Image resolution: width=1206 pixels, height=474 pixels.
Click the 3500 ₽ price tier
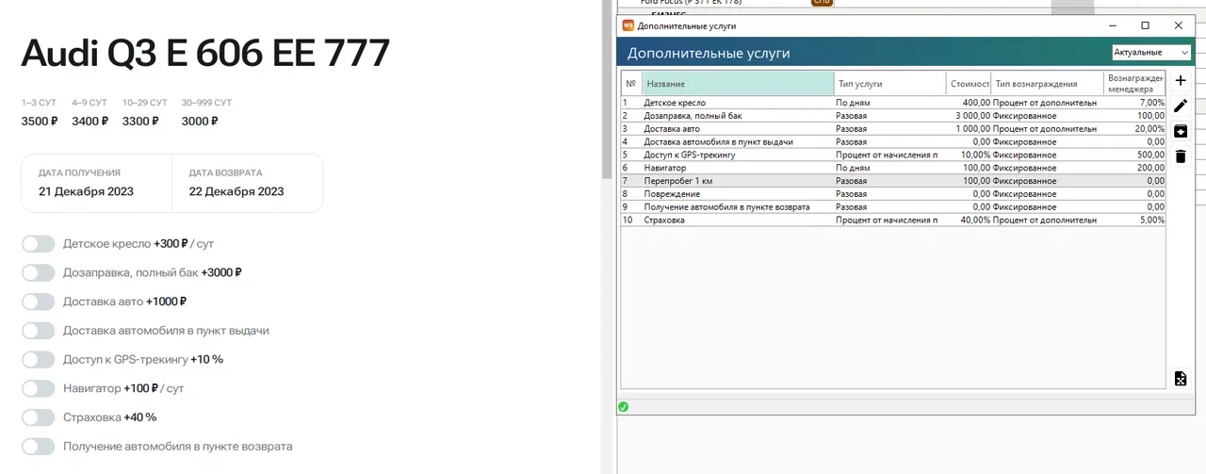coord(40,122)
